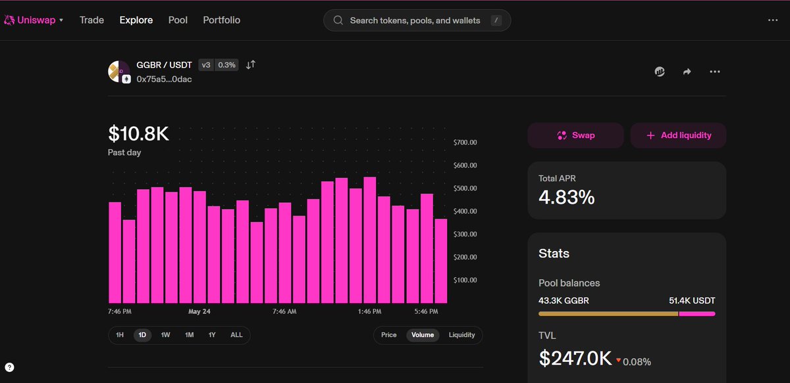Select the 1D time range
Screen dimensions: 790x383
click(x=142, y=335)
